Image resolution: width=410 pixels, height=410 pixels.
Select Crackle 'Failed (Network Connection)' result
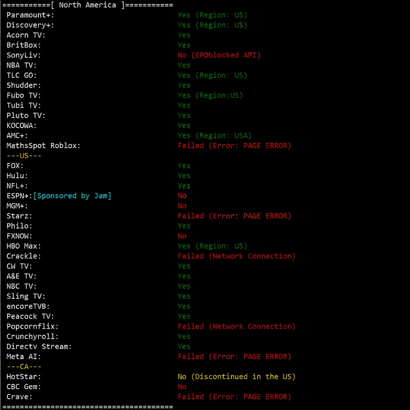(x=237, y=256)
